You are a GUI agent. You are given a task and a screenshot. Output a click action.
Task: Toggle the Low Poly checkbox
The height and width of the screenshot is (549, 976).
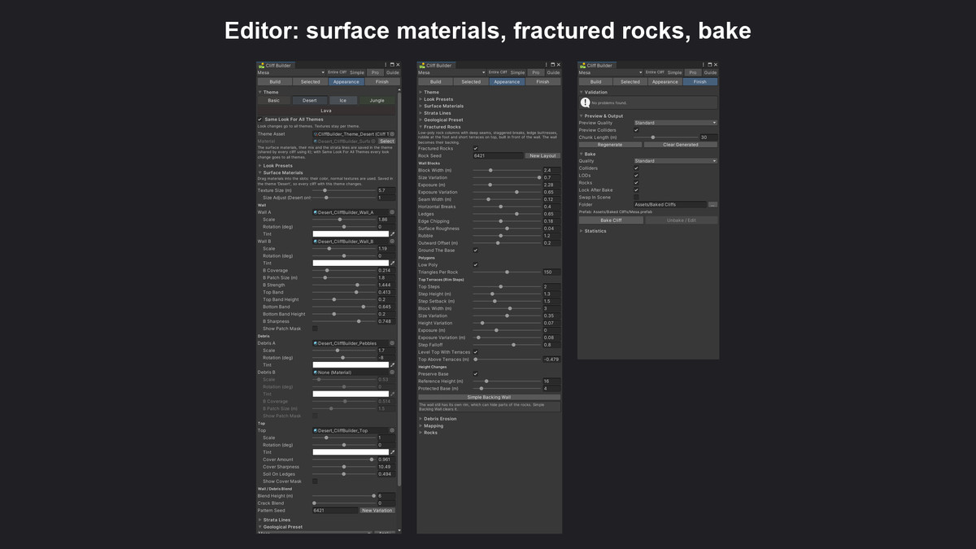pyautogui.click(x=476, y=264)
